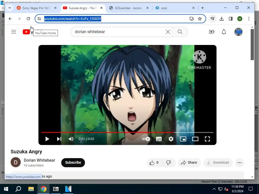Open the YouTube hamburger guide menu
The width and height of the screenshot is (259, 194).
click(14, 32)
